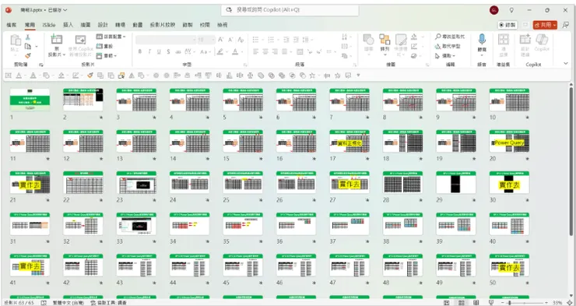Image resolution: width=576 pixels, height=306 pixels.
Task: Open Find and Replace (尋找並取代)
Action: coord(450,37)
